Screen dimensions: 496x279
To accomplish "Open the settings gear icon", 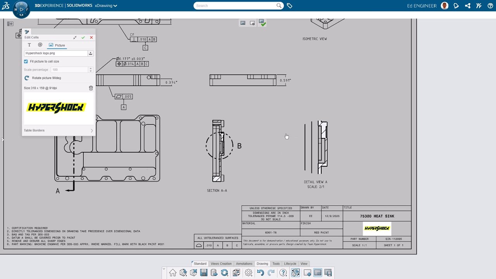I will tap(248, 273).
